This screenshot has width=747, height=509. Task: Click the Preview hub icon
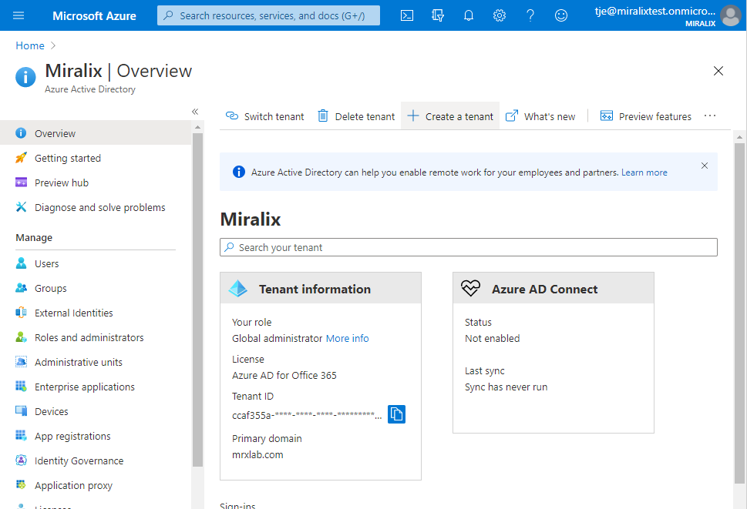pos(21,183)
